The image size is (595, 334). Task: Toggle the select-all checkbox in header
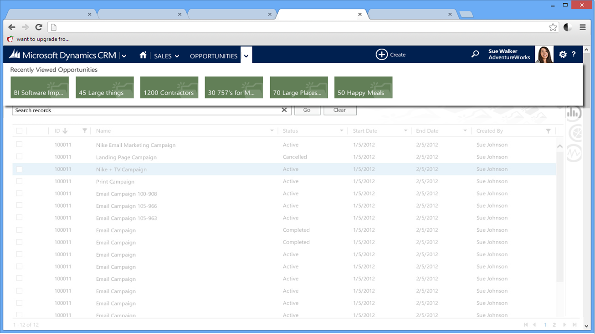tap(19, 131)
